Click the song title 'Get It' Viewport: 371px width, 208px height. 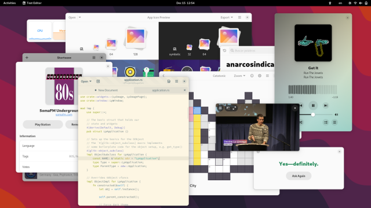(313, 68)
